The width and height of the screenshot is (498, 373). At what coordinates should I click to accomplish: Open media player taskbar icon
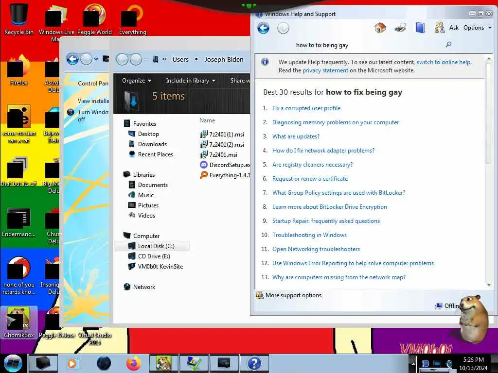72,363
